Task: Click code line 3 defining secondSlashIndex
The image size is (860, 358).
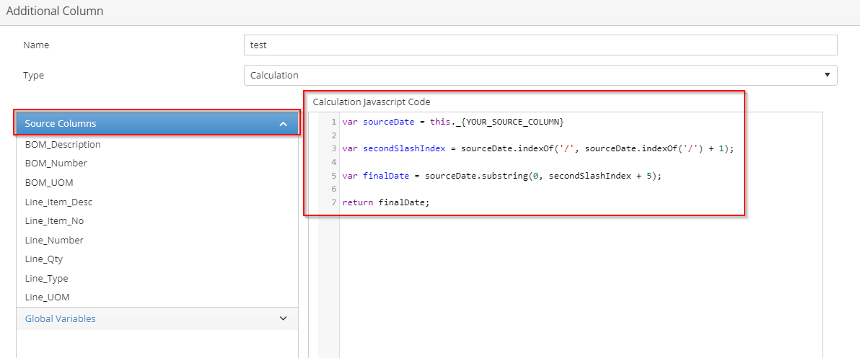Action: tap(537, 148)
